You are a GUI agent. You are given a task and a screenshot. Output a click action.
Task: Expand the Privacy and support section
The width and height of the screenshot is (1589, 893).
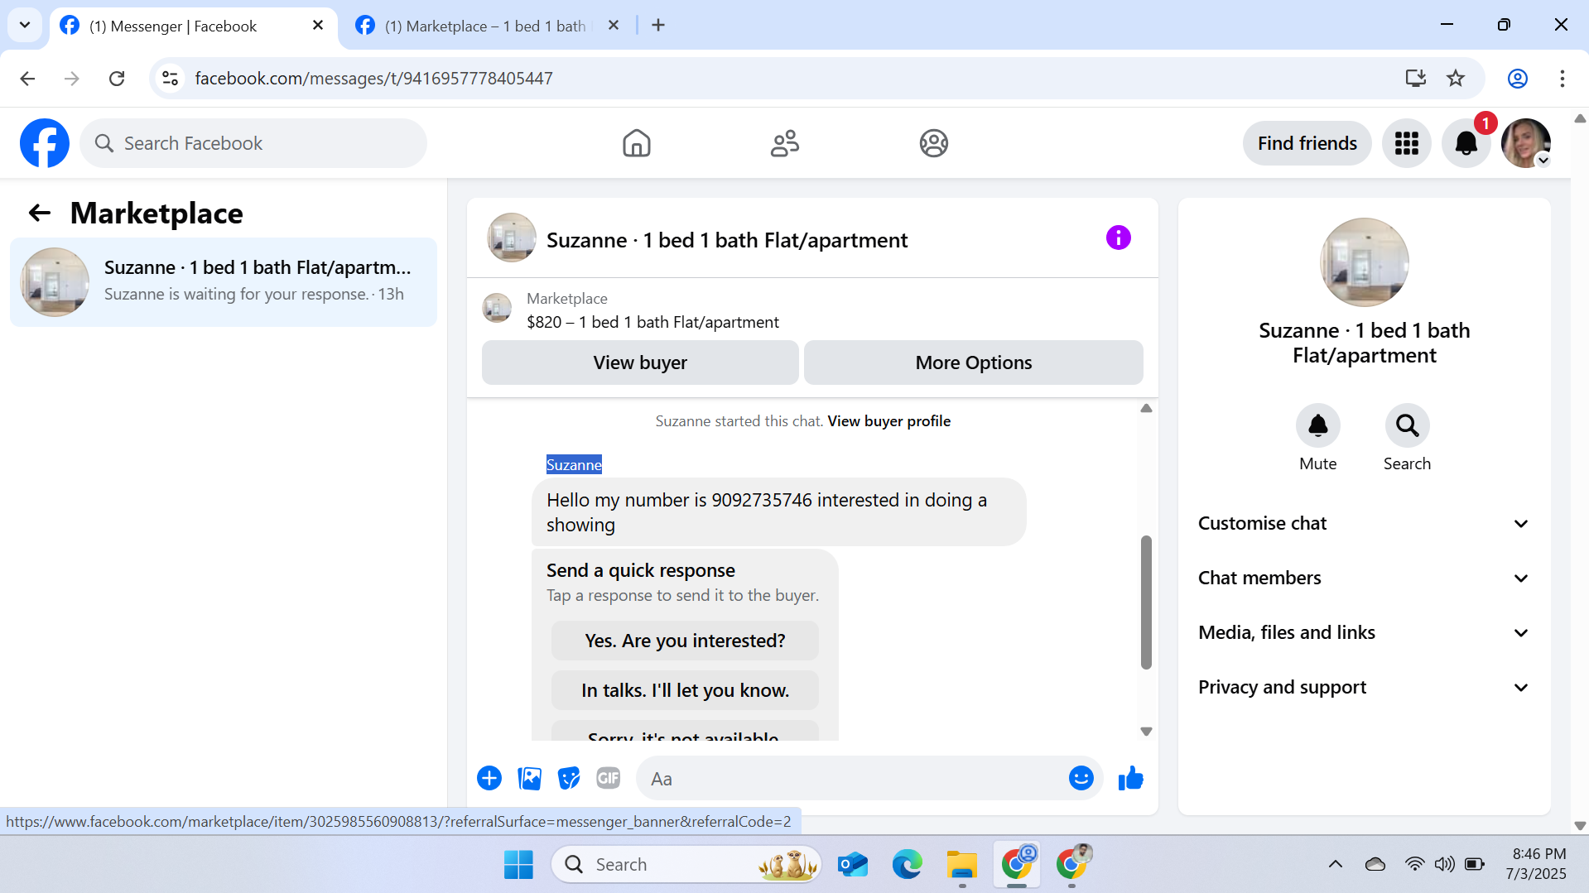click(x=1364, y=687)
